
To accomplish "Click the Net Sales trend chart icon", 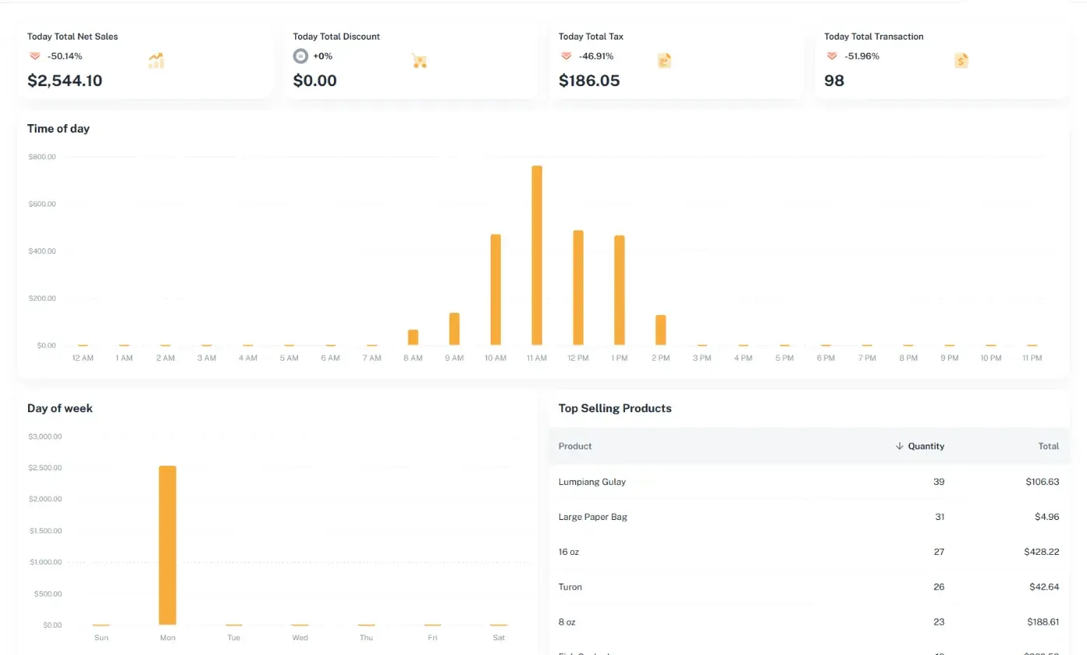I will [156, 61].
